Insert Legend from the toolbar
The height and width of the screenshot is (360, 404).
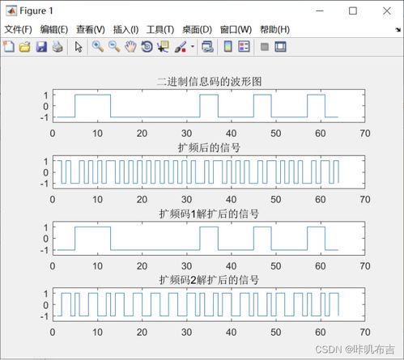coord(245,47)
